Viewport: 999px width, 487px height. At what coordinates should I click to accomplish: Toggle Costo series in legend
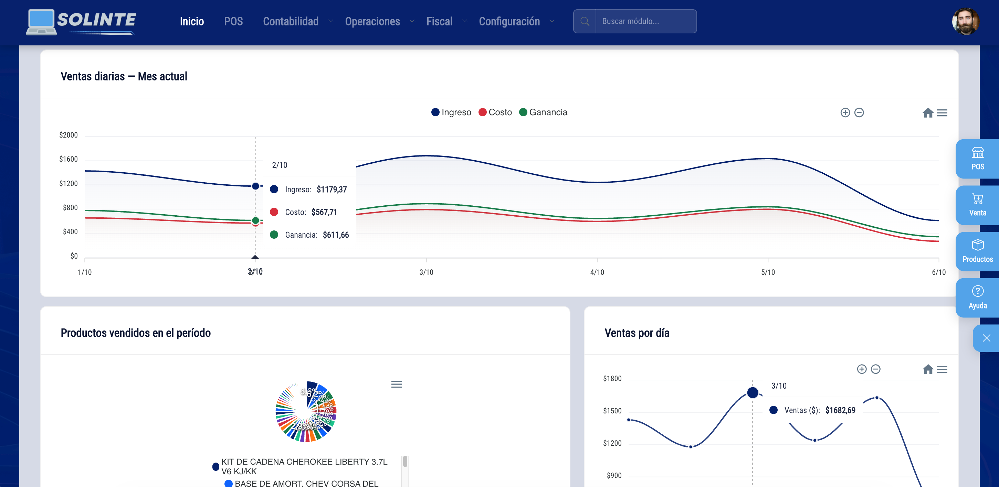(495, 112)
